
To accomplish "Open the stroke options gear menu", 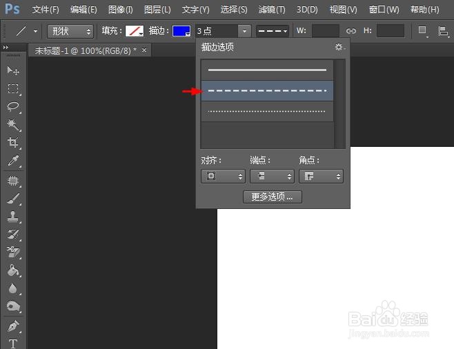I will pyautogui.click(x=339, y=47).
